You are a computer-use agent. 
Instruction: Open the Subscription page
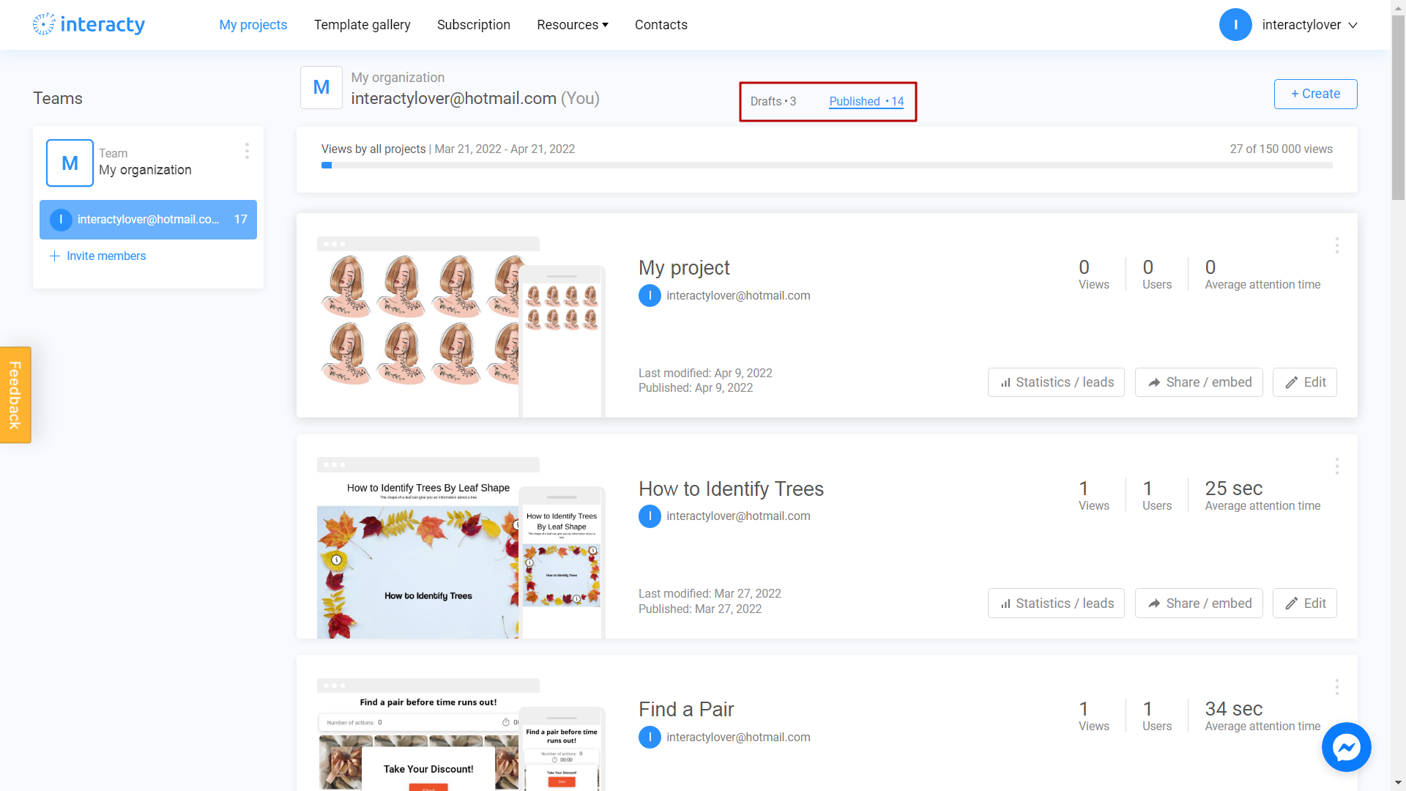click(473, 24)
